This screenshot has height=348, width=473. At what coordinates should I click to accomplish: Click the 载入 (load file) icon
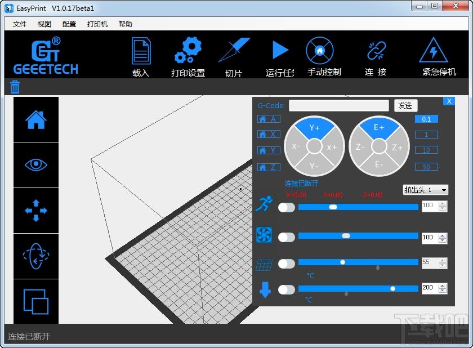pos(141,52)
